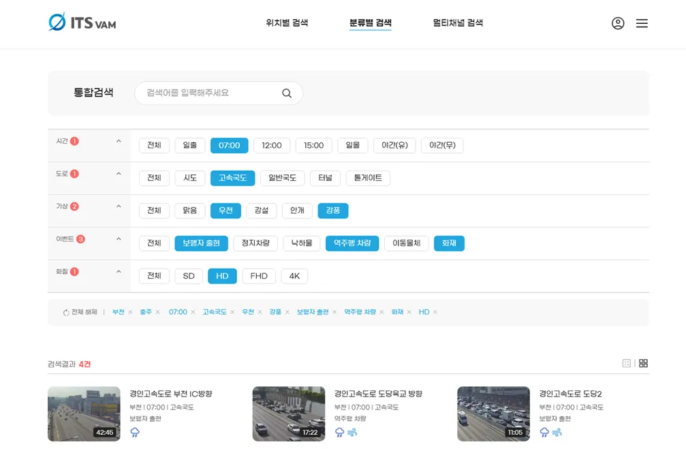686x449 pixels.
Task: Focus the 통합검색 search input field
Action: pos(211,93)
